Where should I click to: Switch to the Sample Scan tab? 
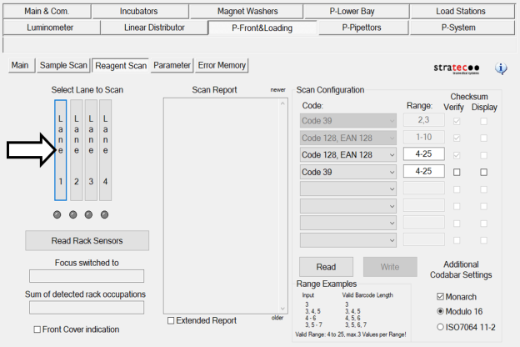click(x=63, y=65)
